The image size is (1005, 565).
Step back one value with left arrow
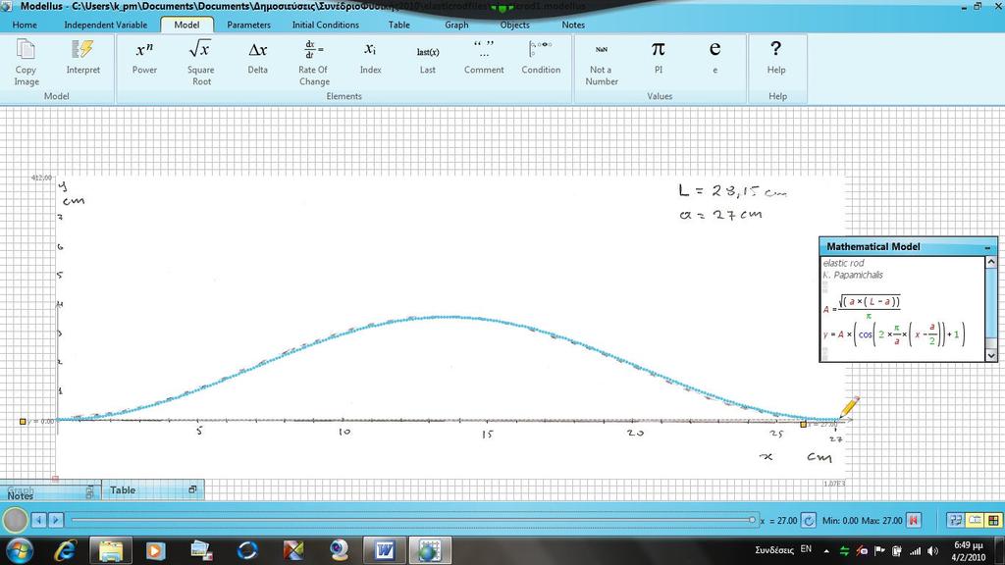click(39, 520)
